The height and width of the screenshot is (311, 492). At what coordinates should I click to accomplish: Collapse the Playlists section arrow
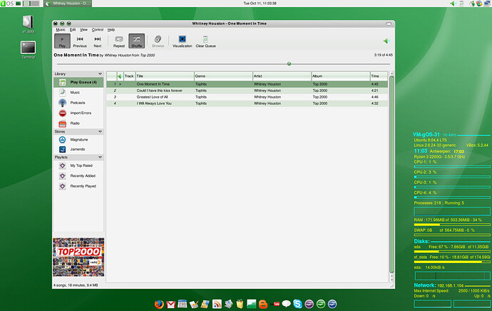point(100,157)
